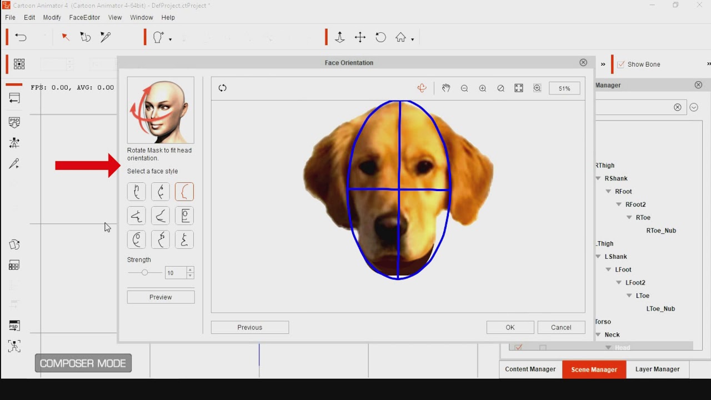Click the Preview button

coord(161,297)
